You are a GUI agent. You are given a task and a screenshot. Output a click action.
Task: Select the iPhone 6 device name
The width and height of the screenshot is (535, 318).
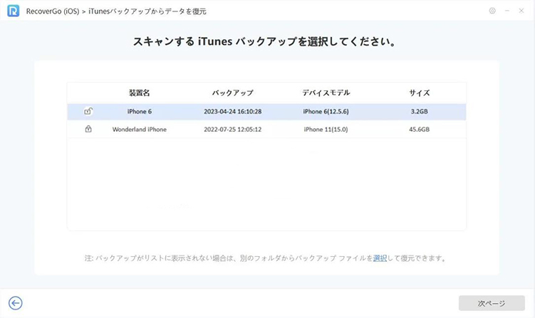tap(140, 112)
